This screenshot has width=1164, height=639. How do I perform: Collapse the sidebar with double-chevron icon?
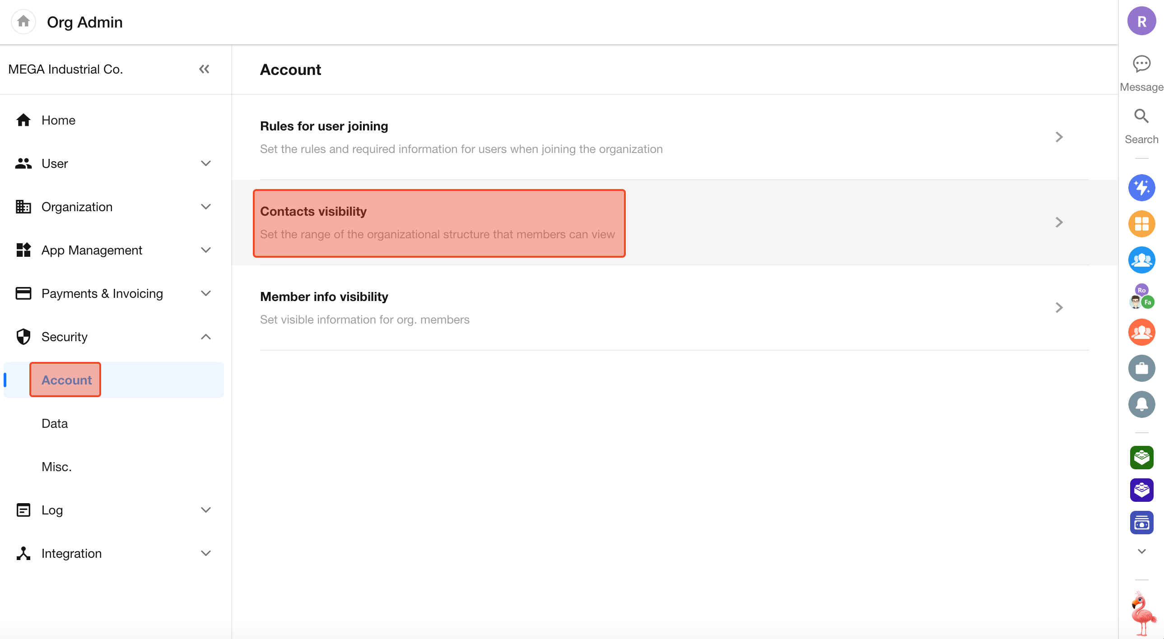pyautogui.click(x=204, y=69)
